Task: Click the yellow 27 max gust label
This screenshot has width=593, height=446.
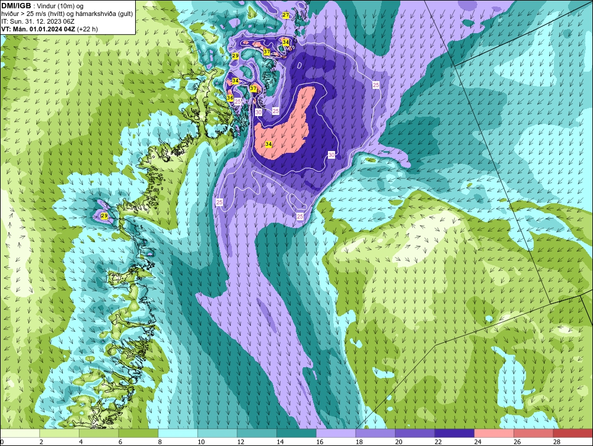Action: (286, 15)
